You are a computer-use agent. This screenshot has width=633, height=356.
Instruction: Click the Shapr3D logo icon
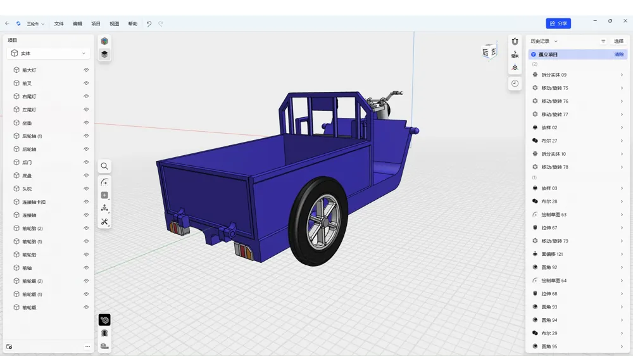[x=18, y=23]
